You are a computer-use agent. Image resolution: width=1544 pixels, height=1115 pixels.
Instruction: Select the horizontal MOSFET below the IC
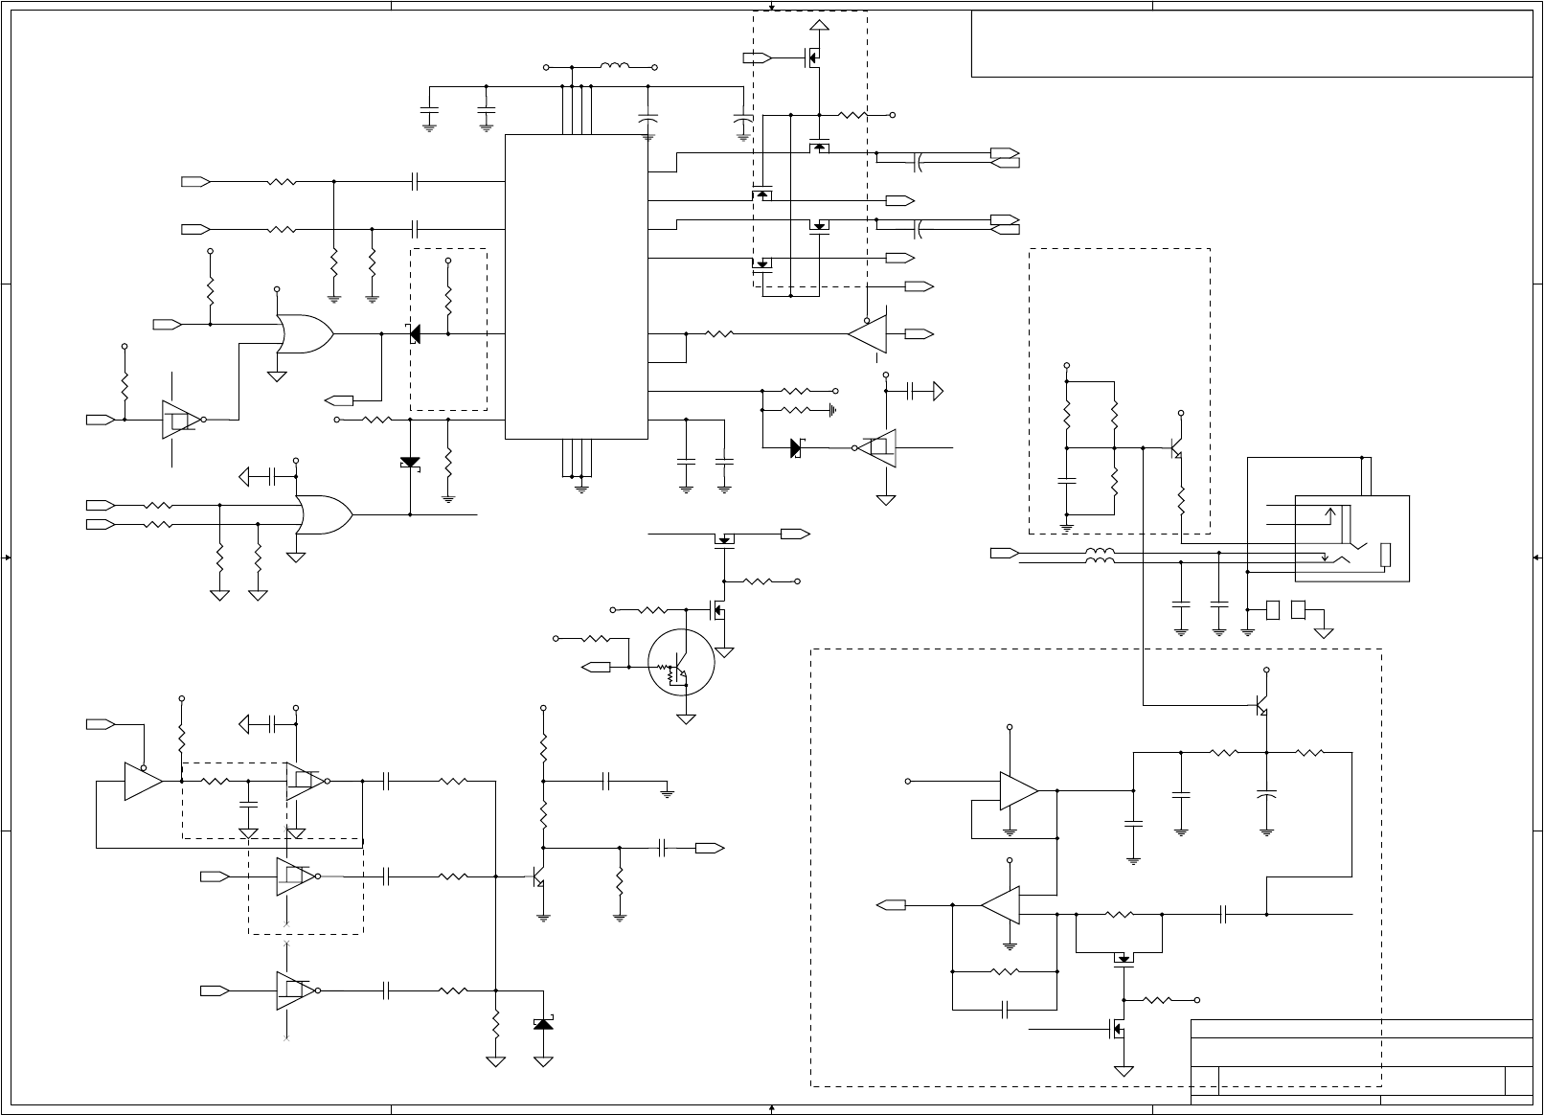(725, 540)
